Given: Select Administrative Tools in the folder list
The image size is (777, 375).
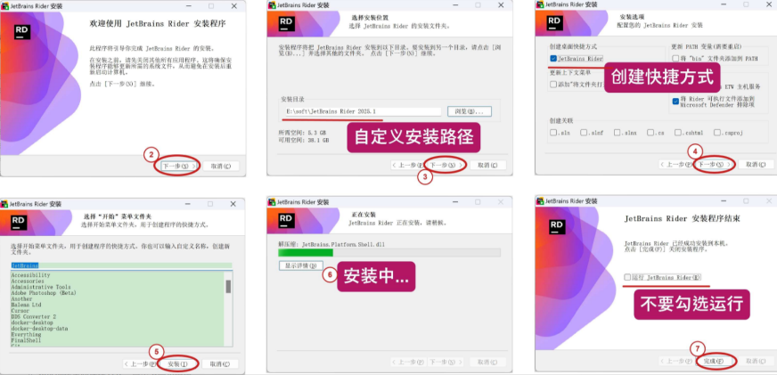Looking at the screenshot, I should [41, 287].
